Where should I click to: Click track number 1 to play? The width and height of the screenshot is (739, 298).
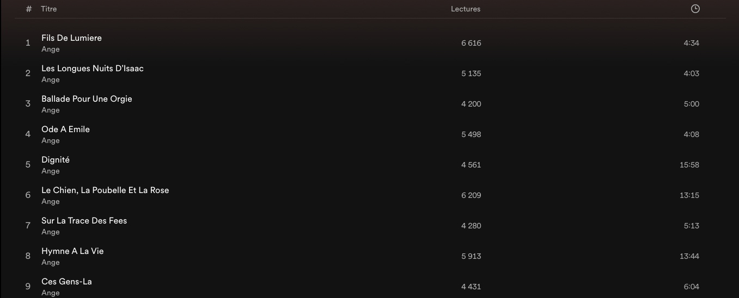[x=28, y=43]
